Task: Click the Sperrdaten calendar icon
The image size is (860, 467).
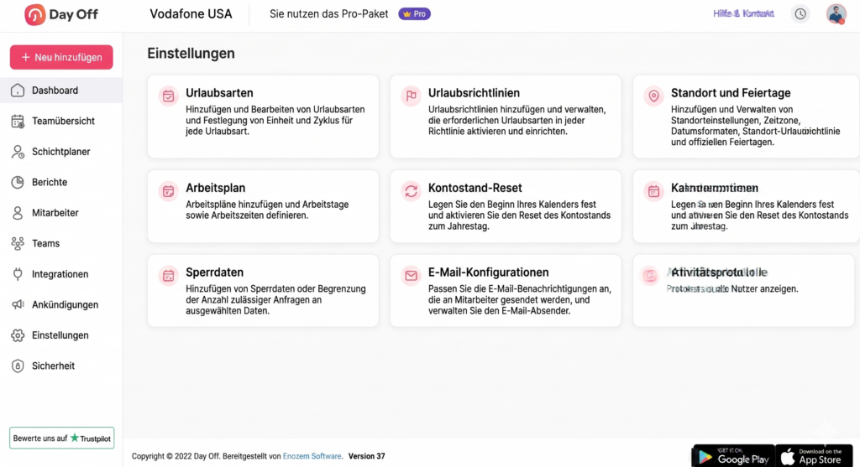Action: pos(169,275)
